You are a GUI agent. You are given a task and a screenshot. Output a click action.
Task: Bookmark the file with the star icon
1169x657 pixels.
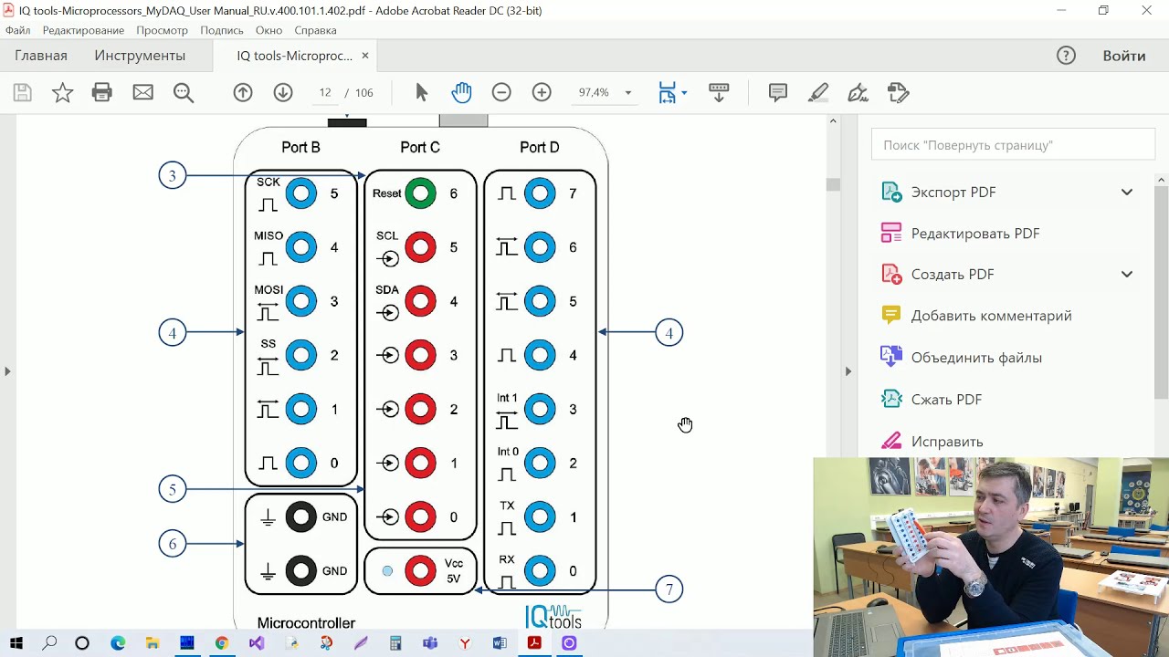62,92
